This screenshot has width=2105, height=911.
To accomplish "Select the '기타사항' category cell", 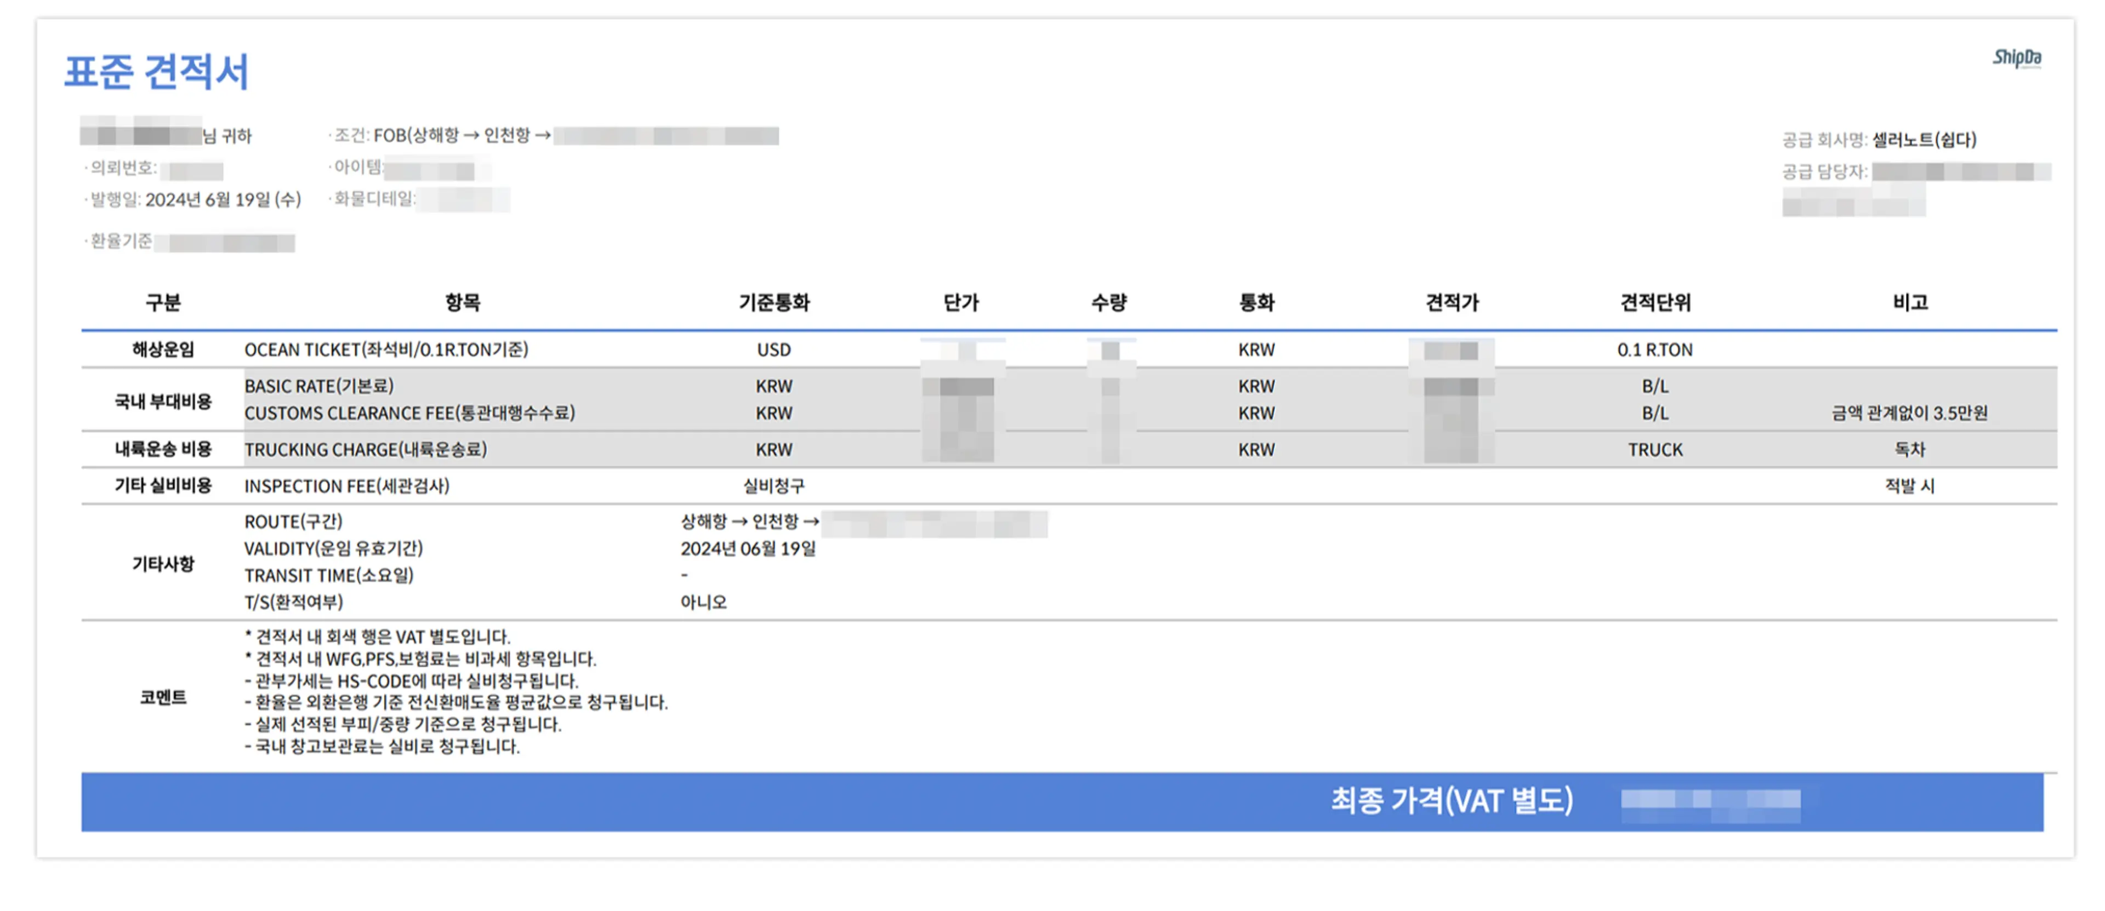I will [163, 564].
